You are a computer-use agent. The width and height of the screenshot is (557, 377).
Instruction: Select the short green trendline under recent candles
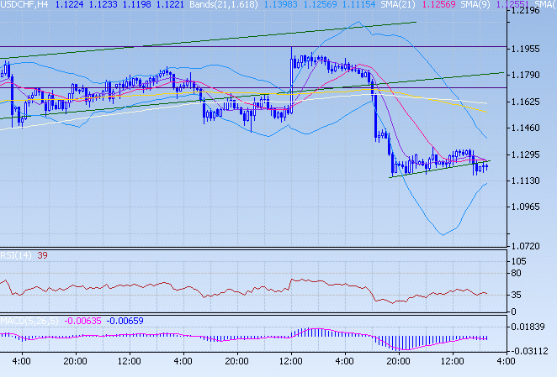click(x=438, y=169)
